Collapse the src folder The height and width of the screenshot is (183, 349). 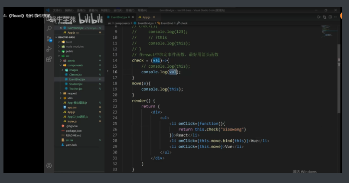59,56
